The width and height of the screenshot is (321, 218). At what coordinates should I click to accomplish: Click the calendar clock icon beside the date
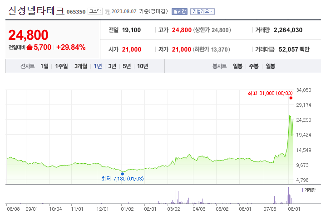pyautogui.click(x=108, y=12)
